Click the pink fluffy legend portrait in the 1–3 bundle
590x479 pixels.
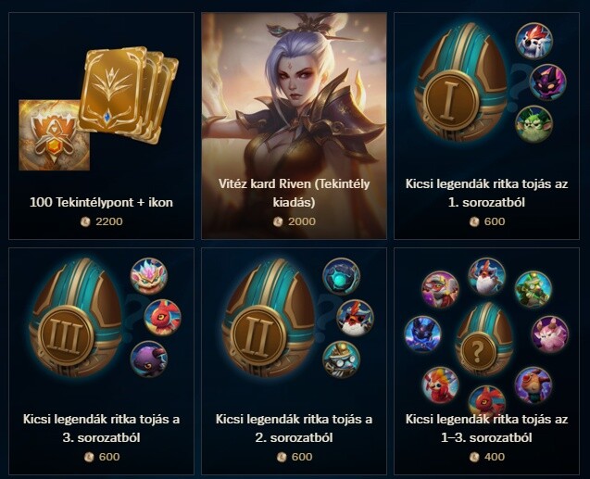(x=550, y=334)
